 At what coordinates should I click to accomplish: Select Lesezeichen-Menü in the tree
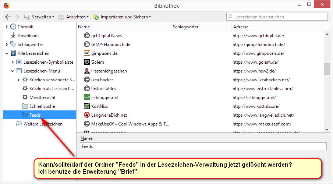[42, 71]
